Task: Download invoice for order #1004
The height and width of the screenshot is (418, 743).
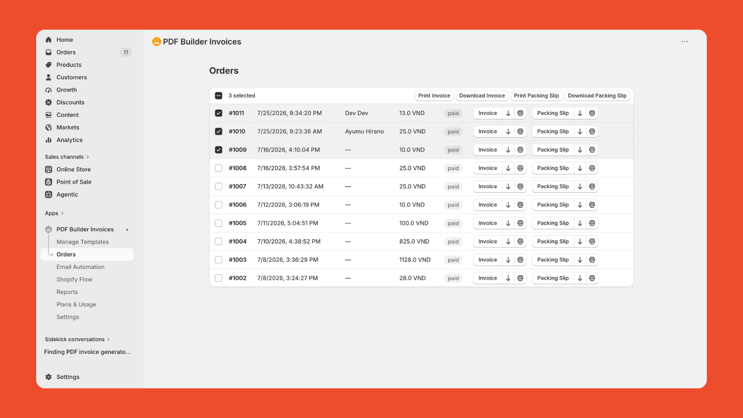Action: coord(508,242)
